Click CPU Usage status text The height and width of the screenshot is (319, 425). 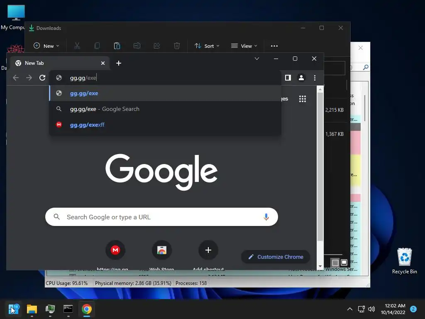pos(67,283)
